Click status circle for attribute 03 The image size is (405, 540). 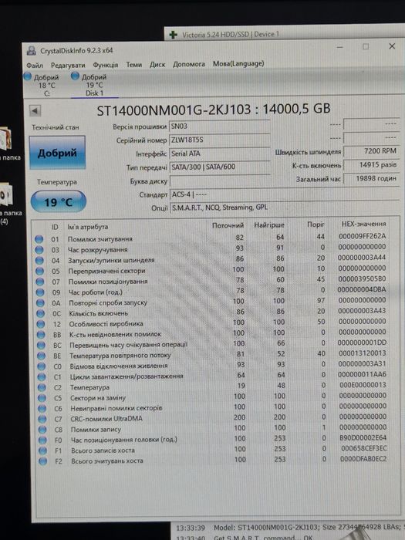pyautogui.click(x=39, y=250)
